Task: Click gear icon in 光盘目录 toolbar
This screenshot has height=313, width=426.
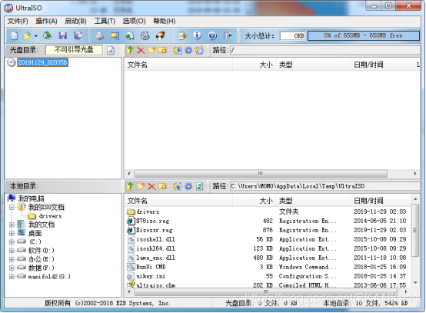Action: point(188,50)
